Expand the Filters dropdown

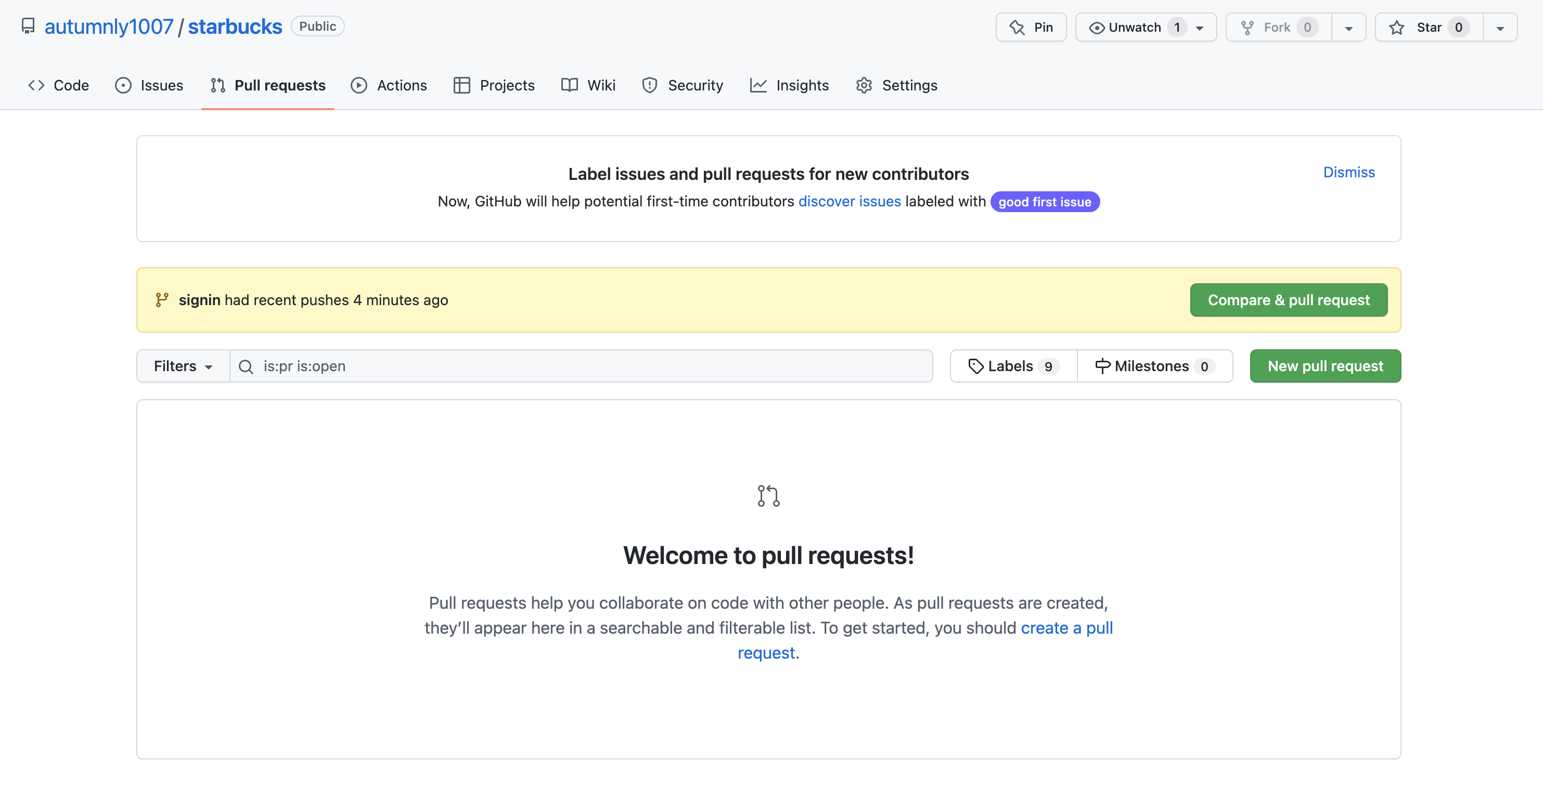click(x=183, y=366)
